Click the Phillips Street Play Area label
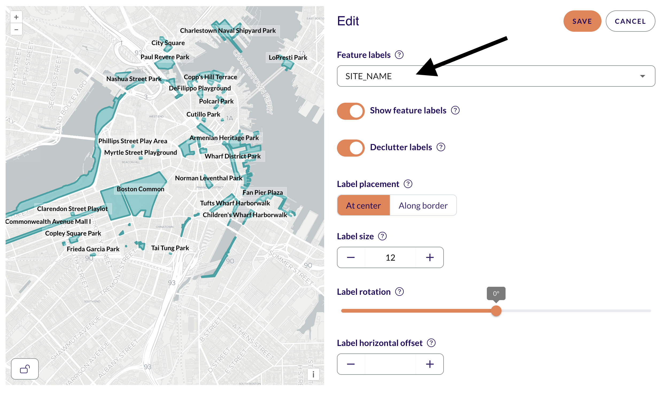The image size is (664, 394). (133, 141)
